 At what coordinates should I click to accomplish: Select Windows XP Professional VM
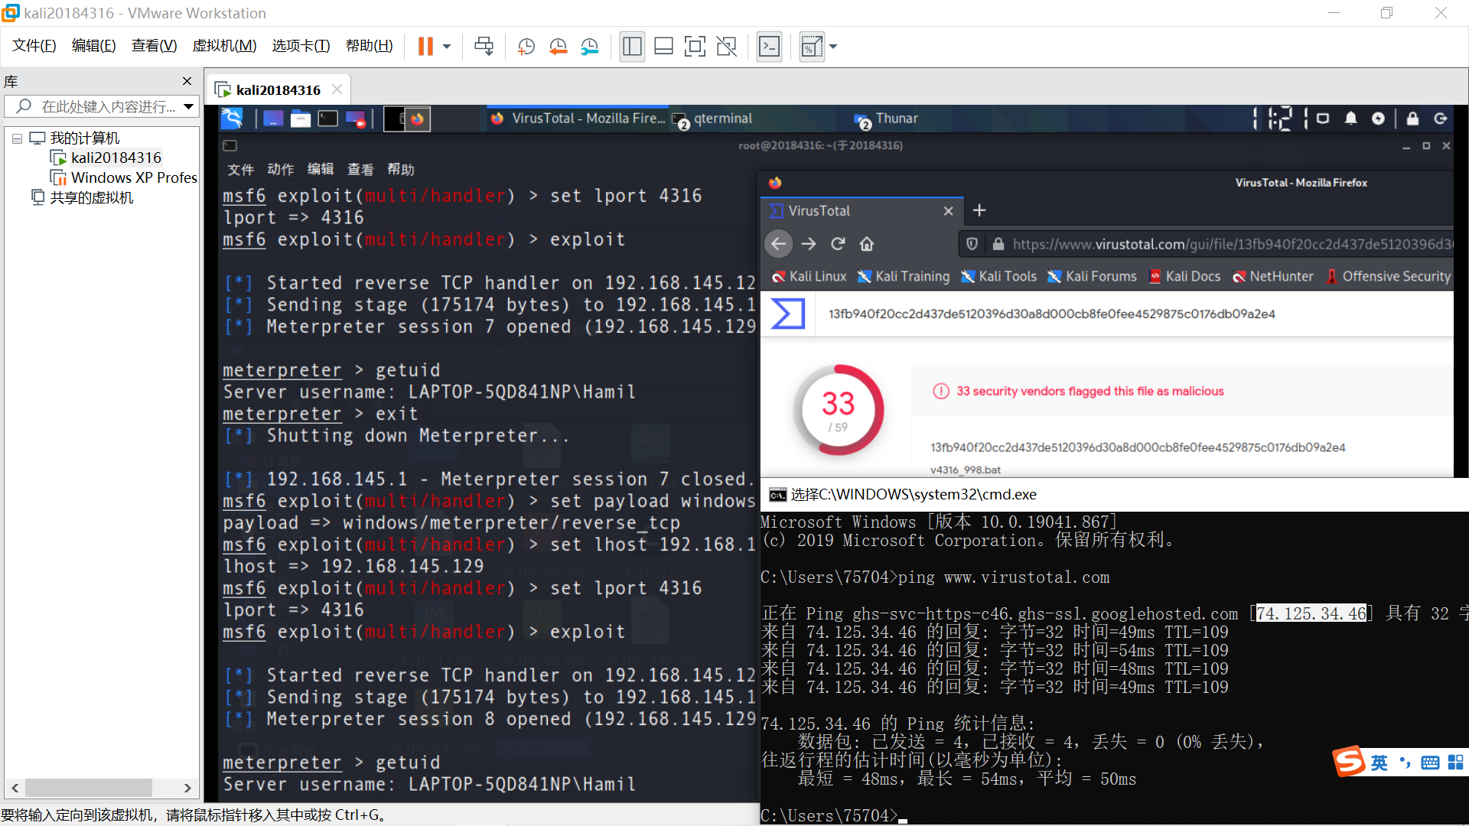tap(133, 177)
